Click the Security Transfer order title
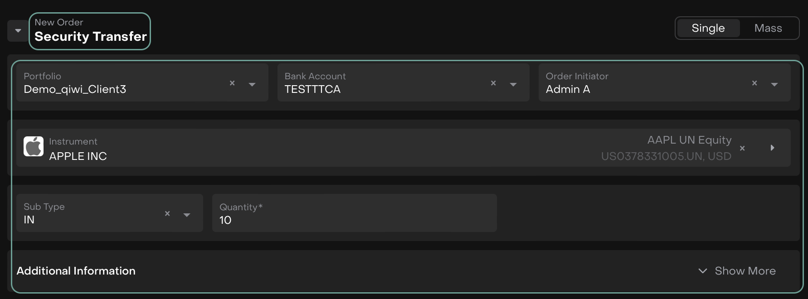 pyautogui.click(x=91, y=36)
